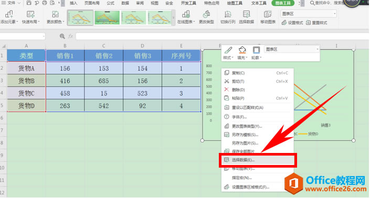The width and height of the screenshot is (370, 198).
Task: Open the 轮廓 (Outline) tool in mini toolbar
Action: [x=256, y=53]
